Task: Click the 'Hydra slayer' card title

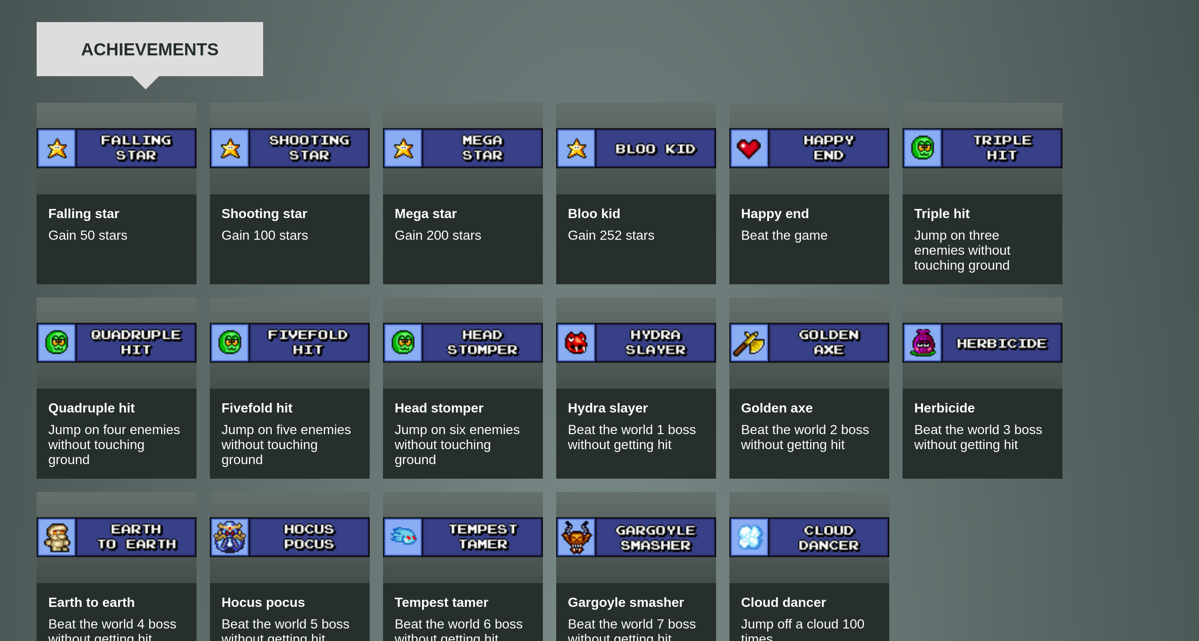Action: click(607, 408)
